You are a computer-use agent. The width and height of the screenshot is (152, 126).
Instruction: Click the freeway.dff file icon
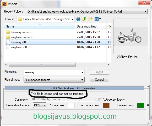pyautogui.click(x=8, y=42)
